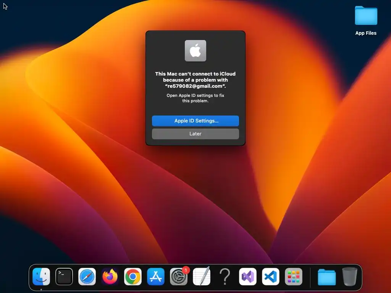Click the Apple logo in the dialog
The image size is (391, 293).
[195, 51]
